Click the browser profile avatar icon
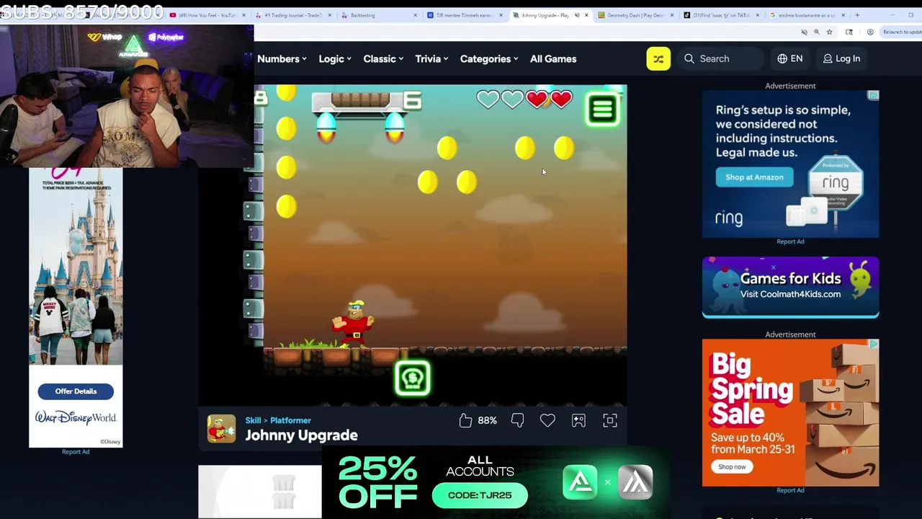The height and width of the screenshot is (519, 922). pyautogui.click(x=870, y=32)
